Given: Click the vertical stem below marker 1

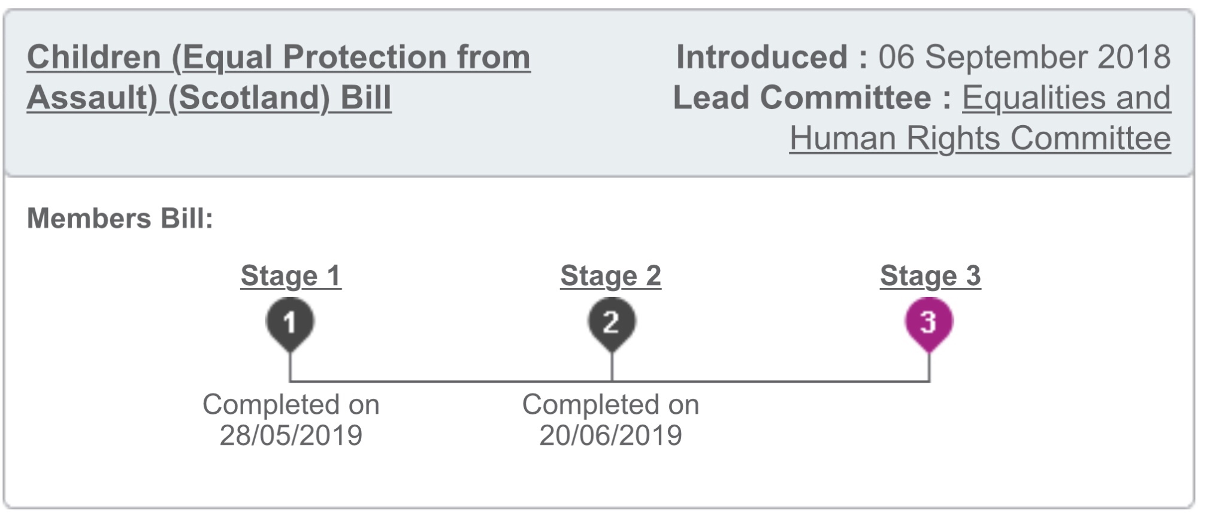Looking at the screenshot, I should [x=291, y=365].
